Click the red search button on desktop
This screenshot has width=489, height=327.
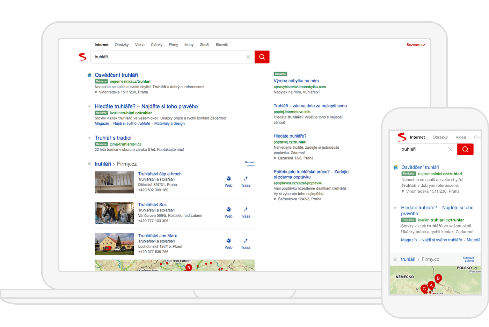[262, 57]
